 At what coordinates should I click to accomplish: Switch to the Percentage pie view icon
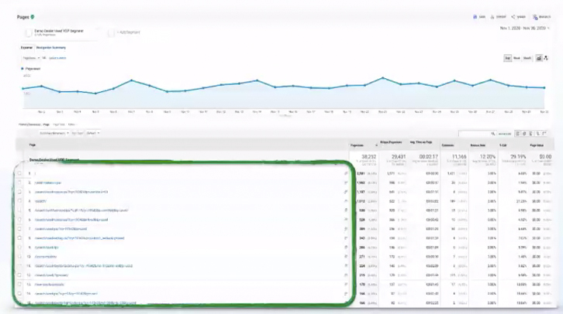pos(524,134)
